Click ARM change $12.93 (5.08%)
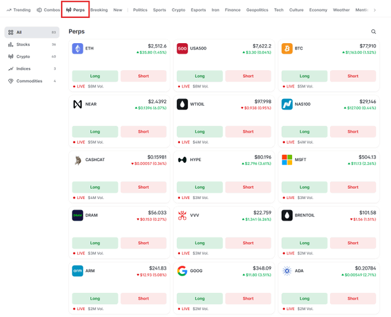391x317 pixels. 151,275
